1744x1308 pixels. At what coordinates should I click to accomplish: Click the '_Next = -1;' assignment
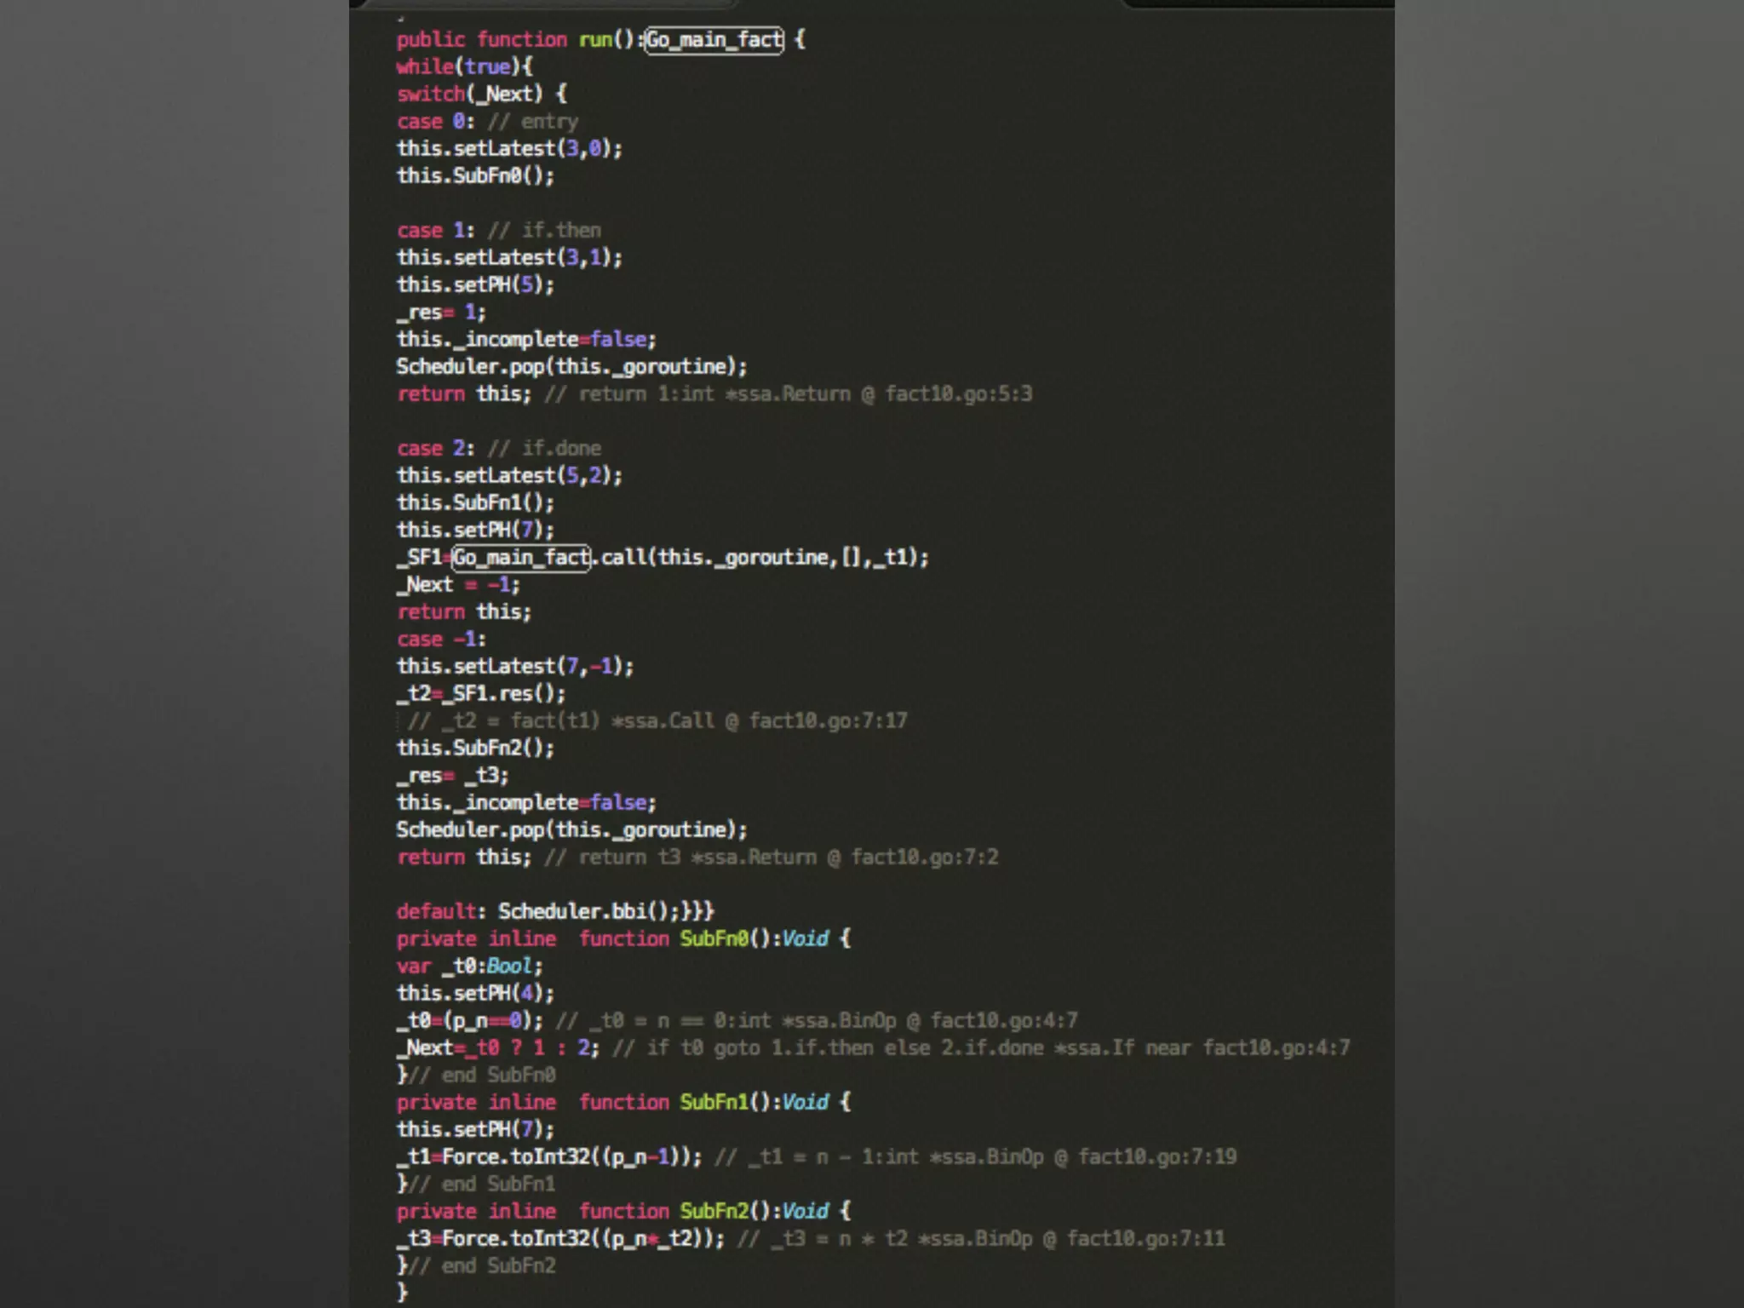[x=458, y=584]
